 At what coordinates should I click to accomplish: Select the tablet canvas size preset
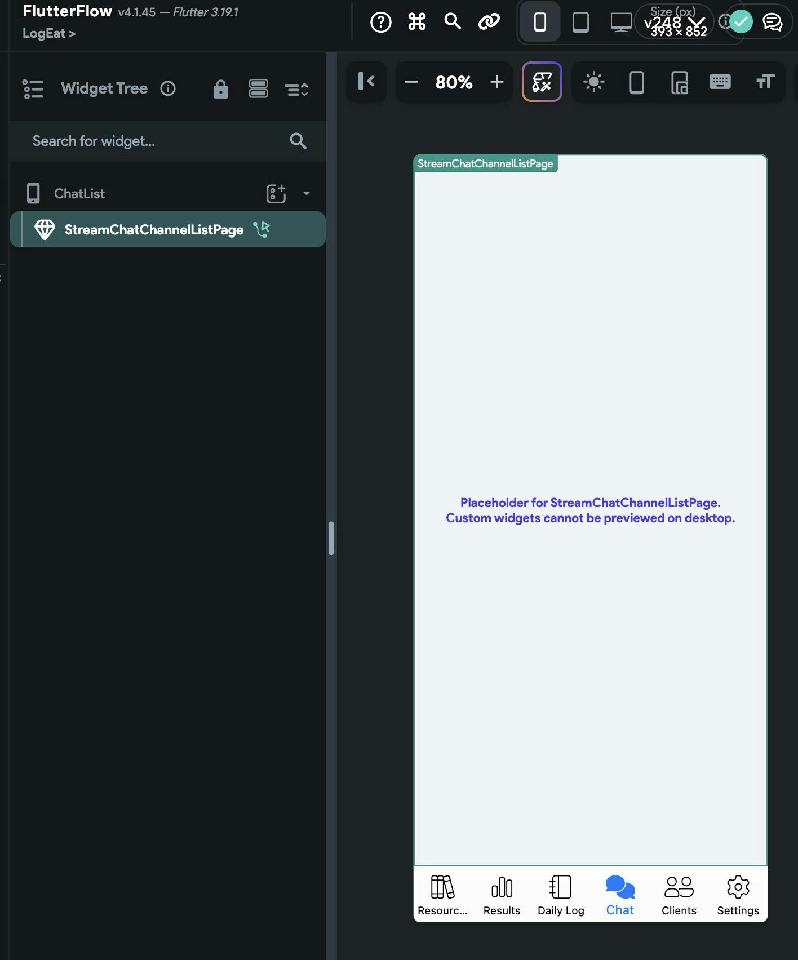tap(580, 22)
